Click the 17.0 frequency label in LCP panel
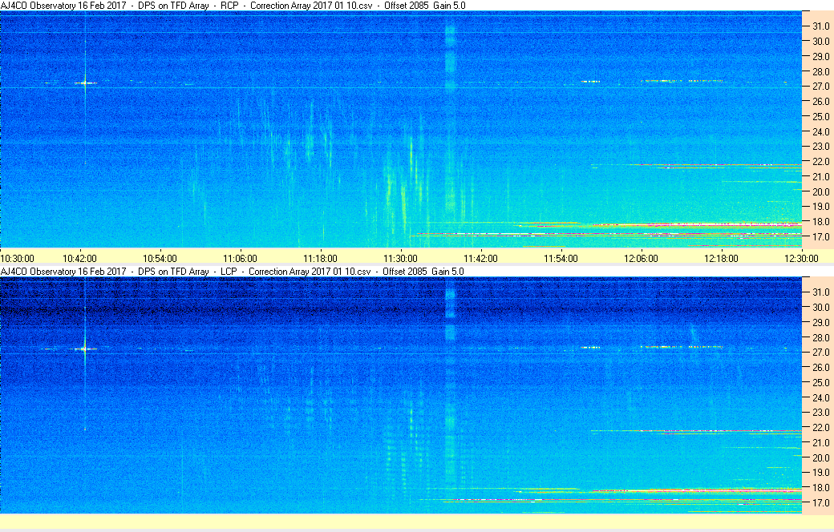The height and width of the screenshot is (532, 834). click(x=820, y=502)
